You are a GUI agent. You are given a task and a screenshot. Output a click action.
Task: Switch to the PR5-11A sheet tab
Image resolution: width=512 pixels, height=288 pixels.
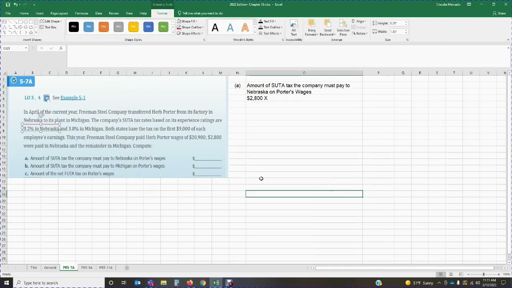click(x=106, y=268)
